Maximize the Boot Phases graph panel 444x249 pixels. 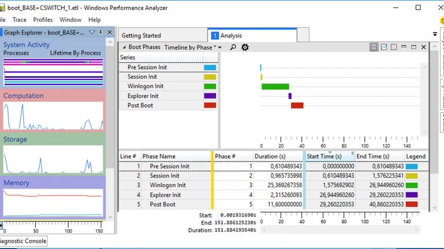pos(413,47)
